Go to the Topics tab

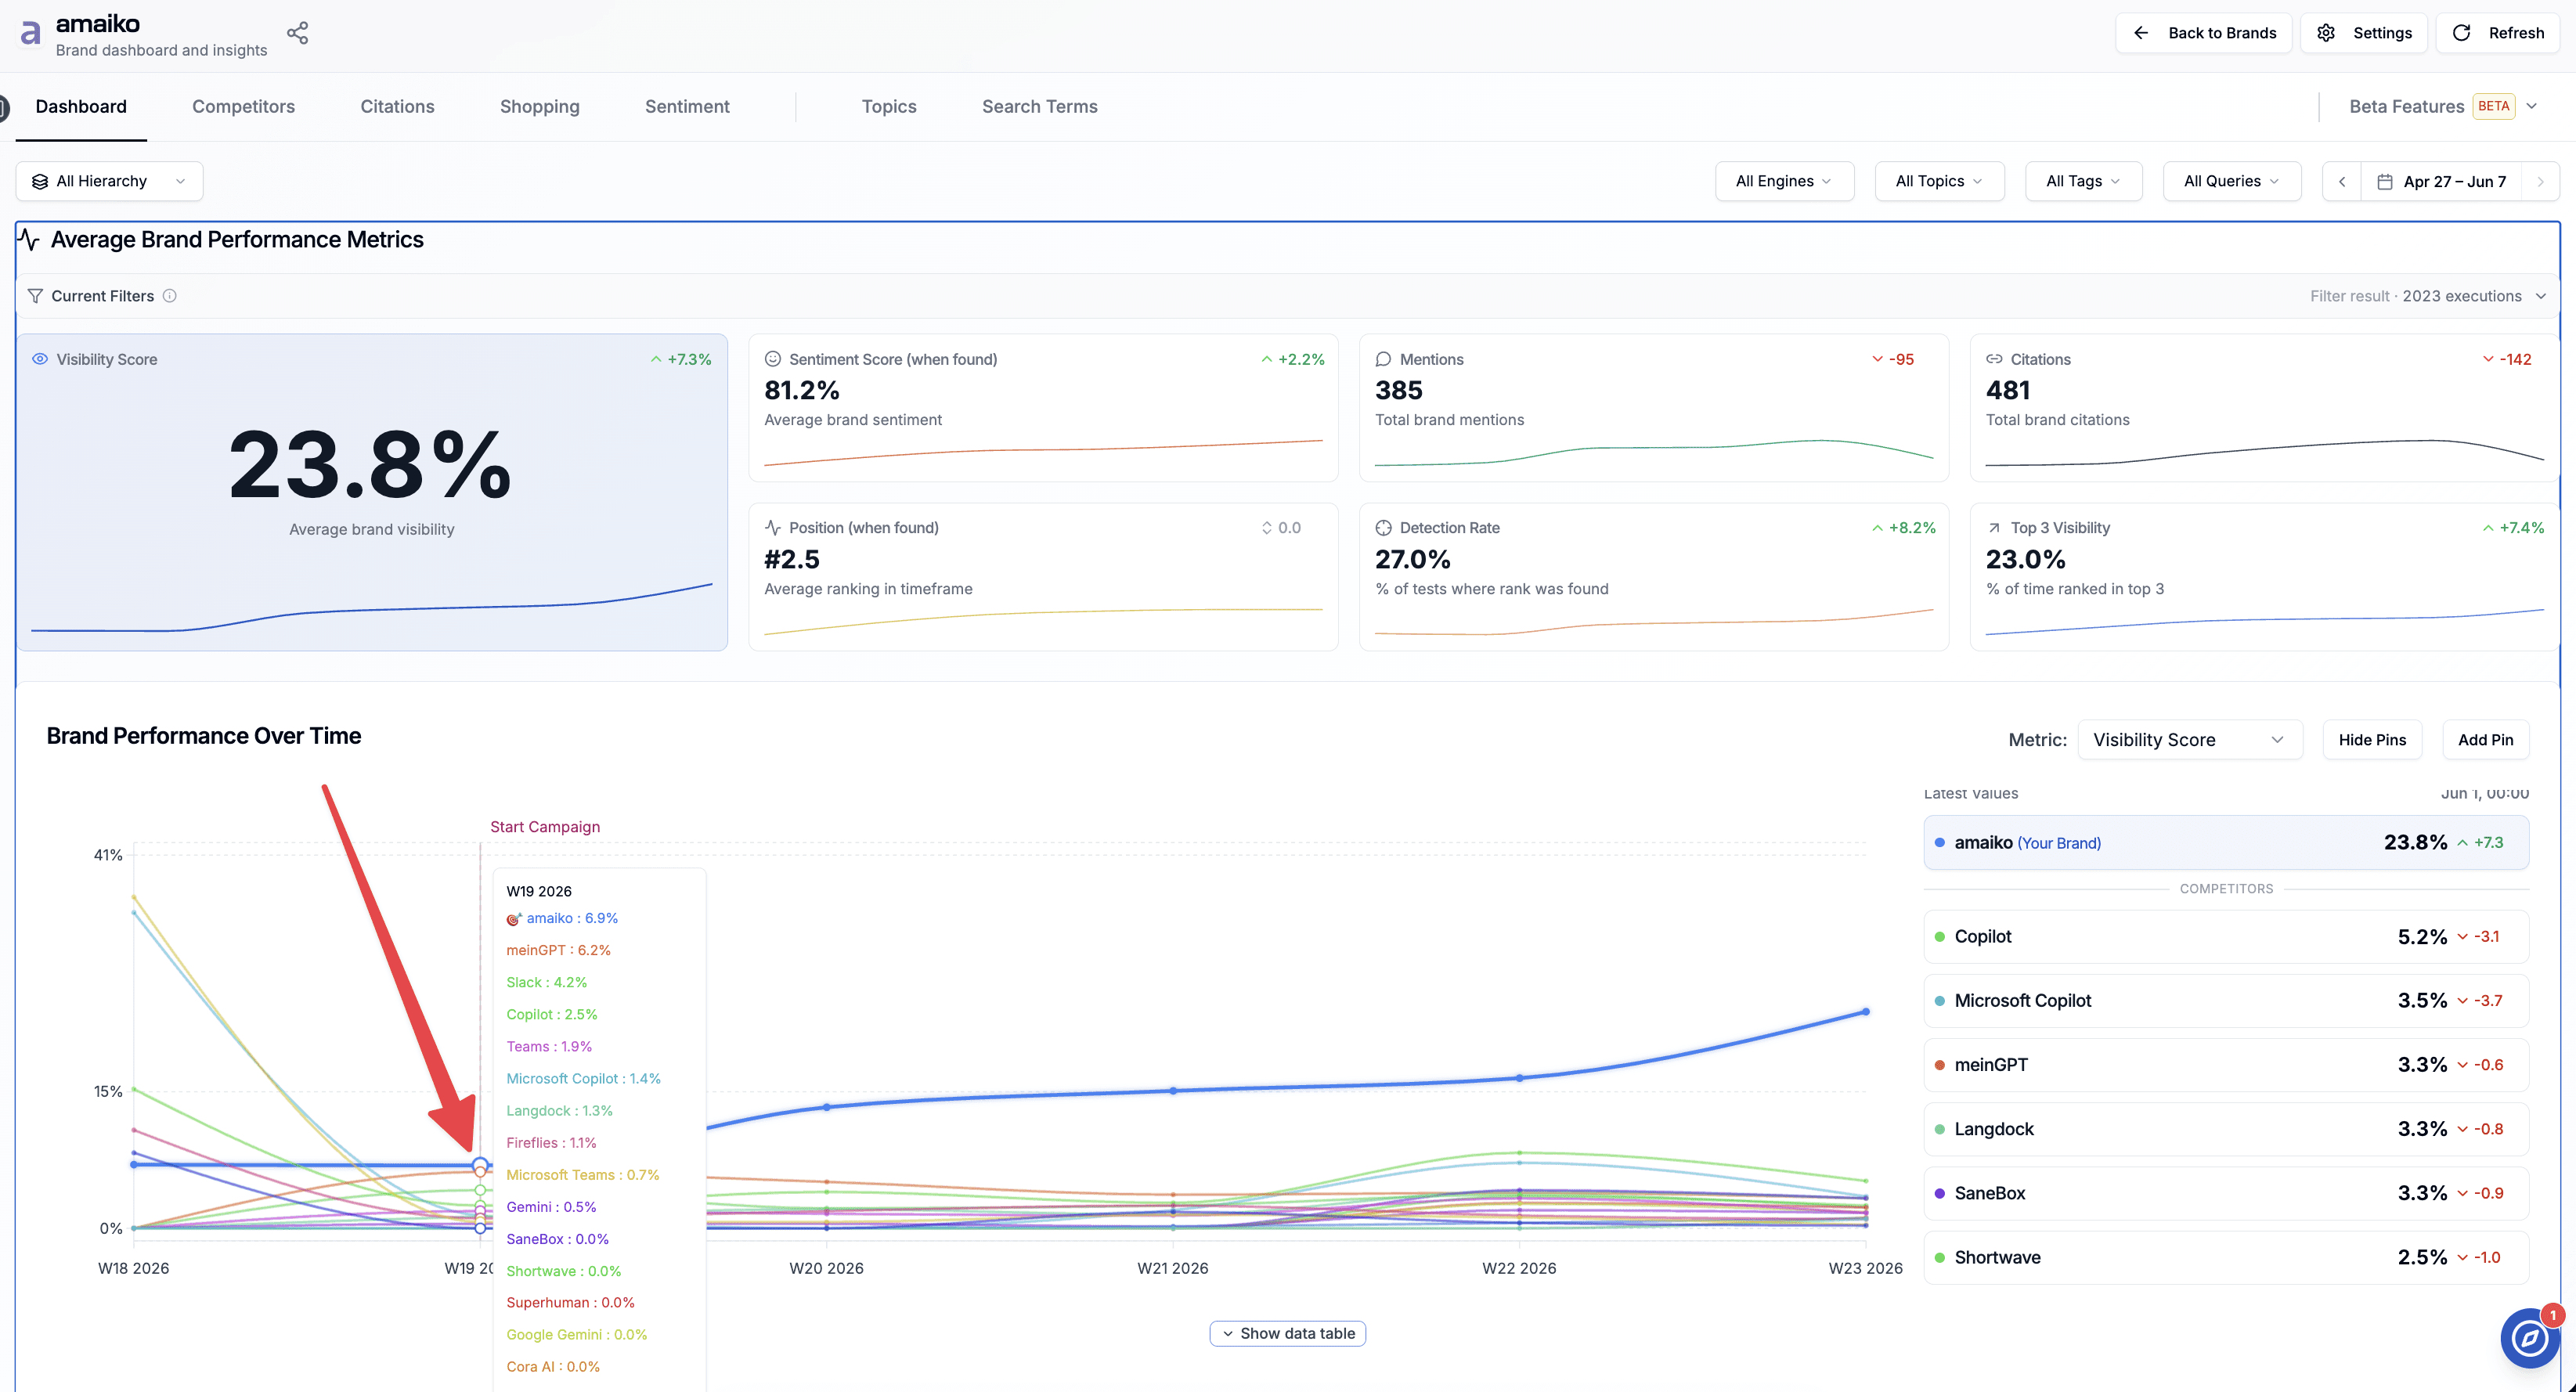889,106
